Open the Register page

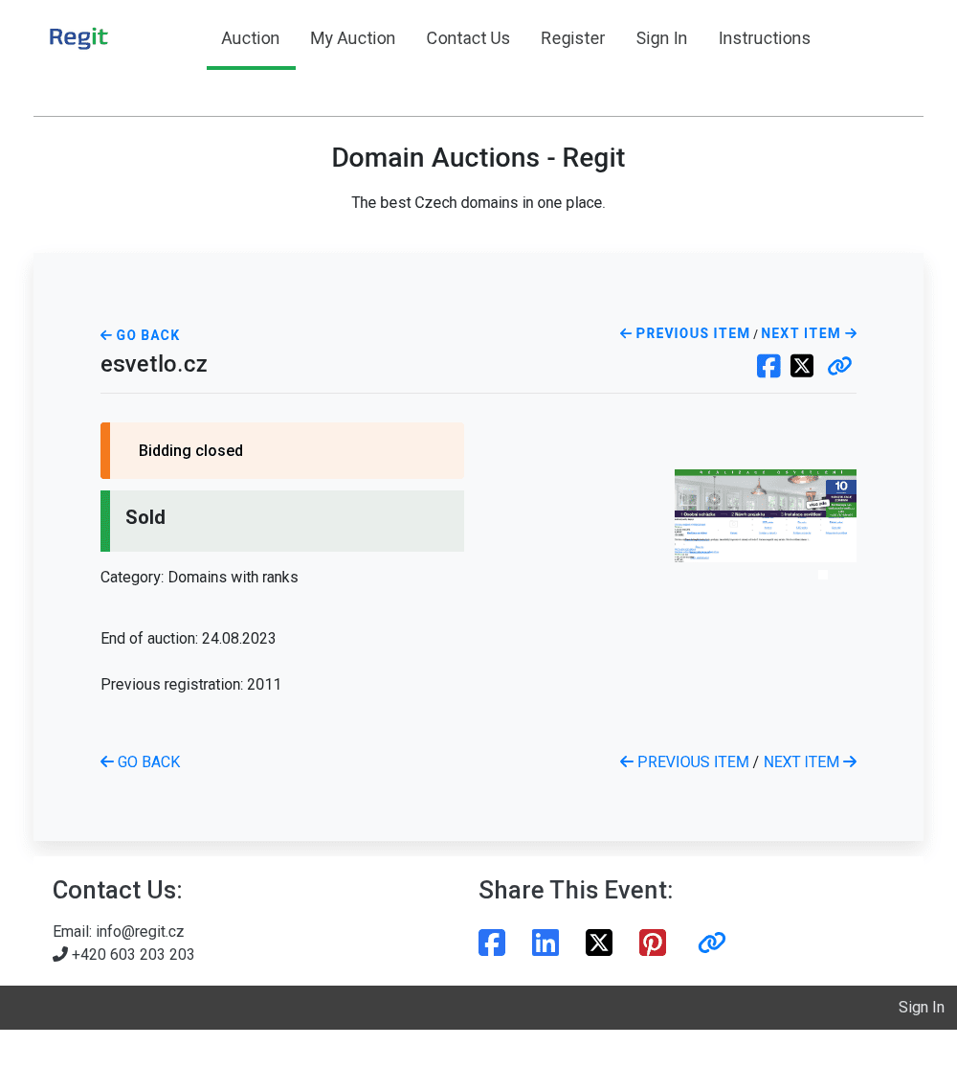(x=573, y=38)
